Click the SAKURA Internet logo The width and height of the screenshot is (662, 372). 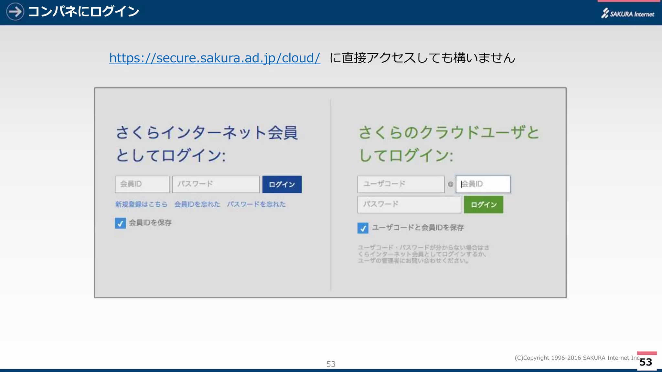tap(628, 14)
